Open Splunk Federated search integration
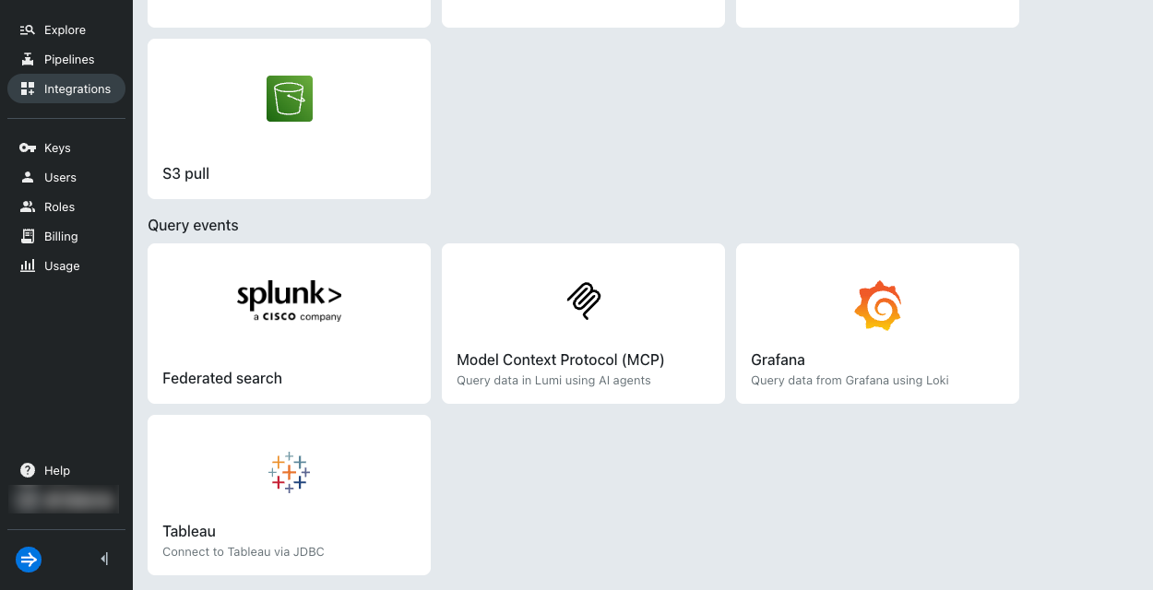Screen dimensions: 1153x590 tap(289, 323)
